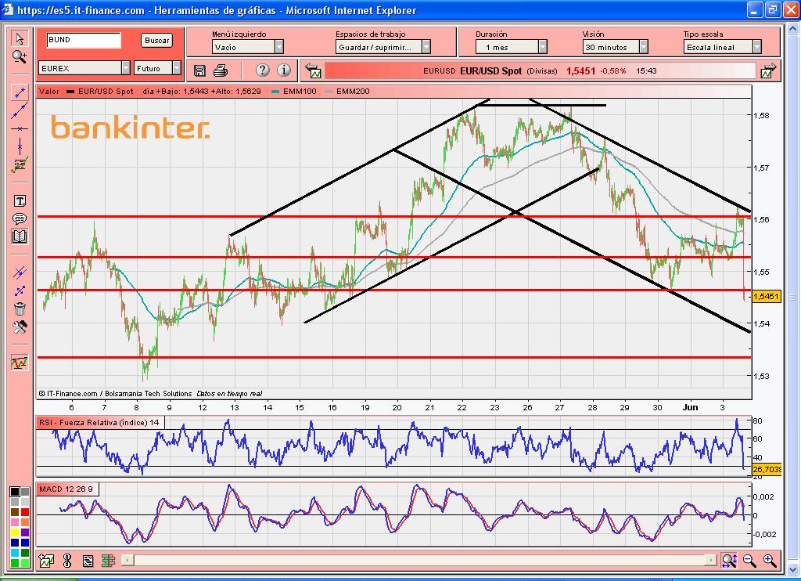Open the hammer and wrench settings tool
The image size is (801, 581).
20,327
